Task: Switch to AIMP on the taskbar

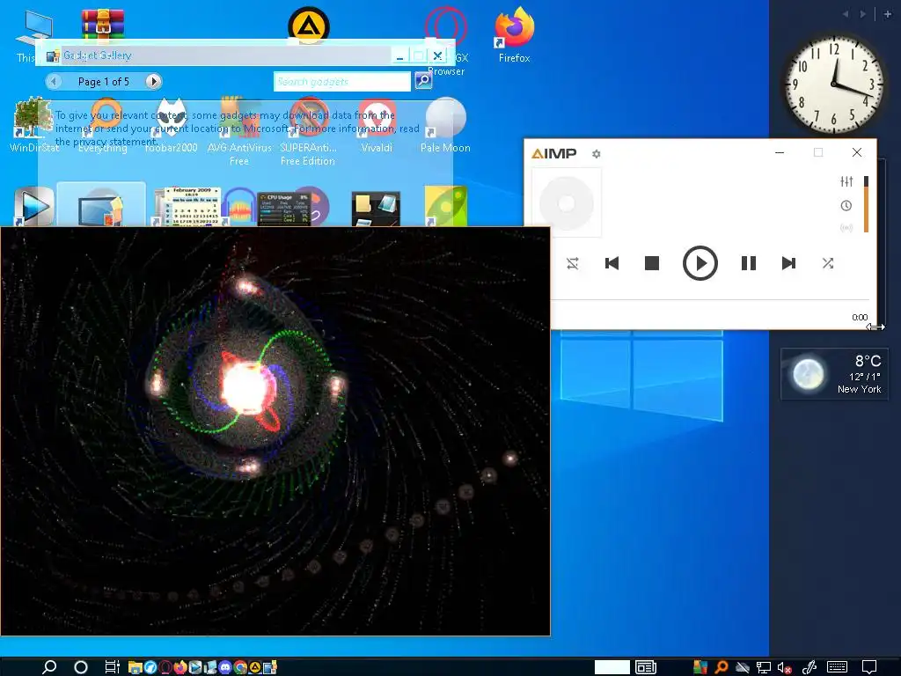Action: pyautogui.click(x=255, y=667)
